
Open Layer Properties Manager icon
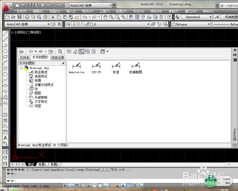(68, 24)
